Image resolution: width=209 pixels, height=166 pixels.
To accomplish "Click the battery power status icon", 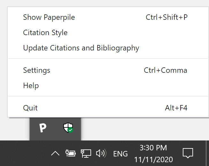I will pos(70,154).
